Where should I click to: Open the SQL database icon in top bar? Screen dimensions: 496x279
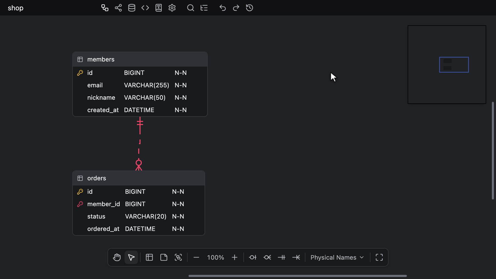coord(132,8)
